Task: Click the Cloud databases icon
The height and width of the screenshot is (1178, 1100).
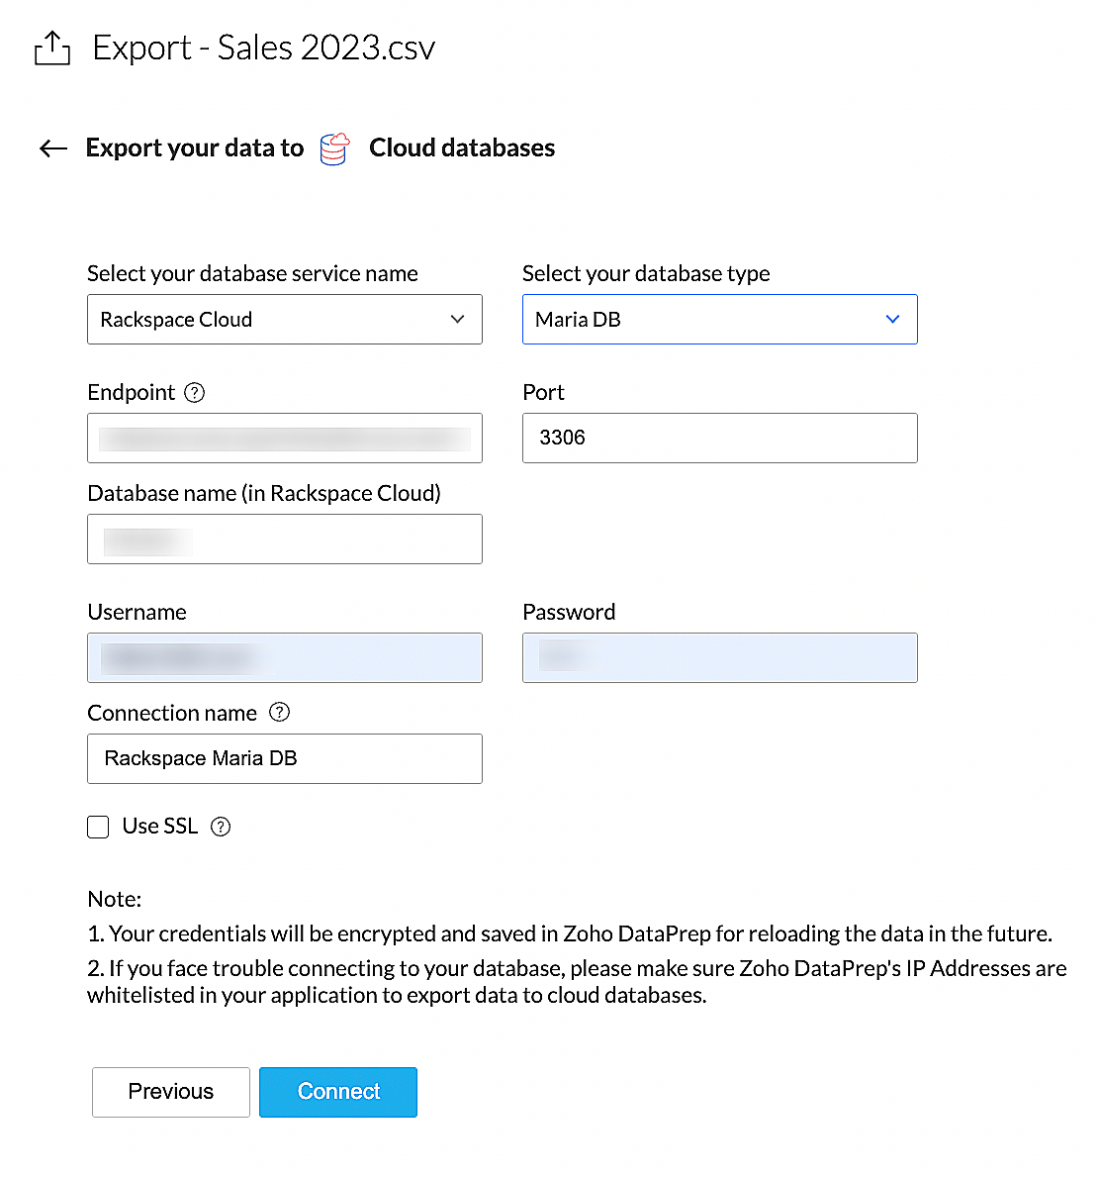Action: [335, 148]
